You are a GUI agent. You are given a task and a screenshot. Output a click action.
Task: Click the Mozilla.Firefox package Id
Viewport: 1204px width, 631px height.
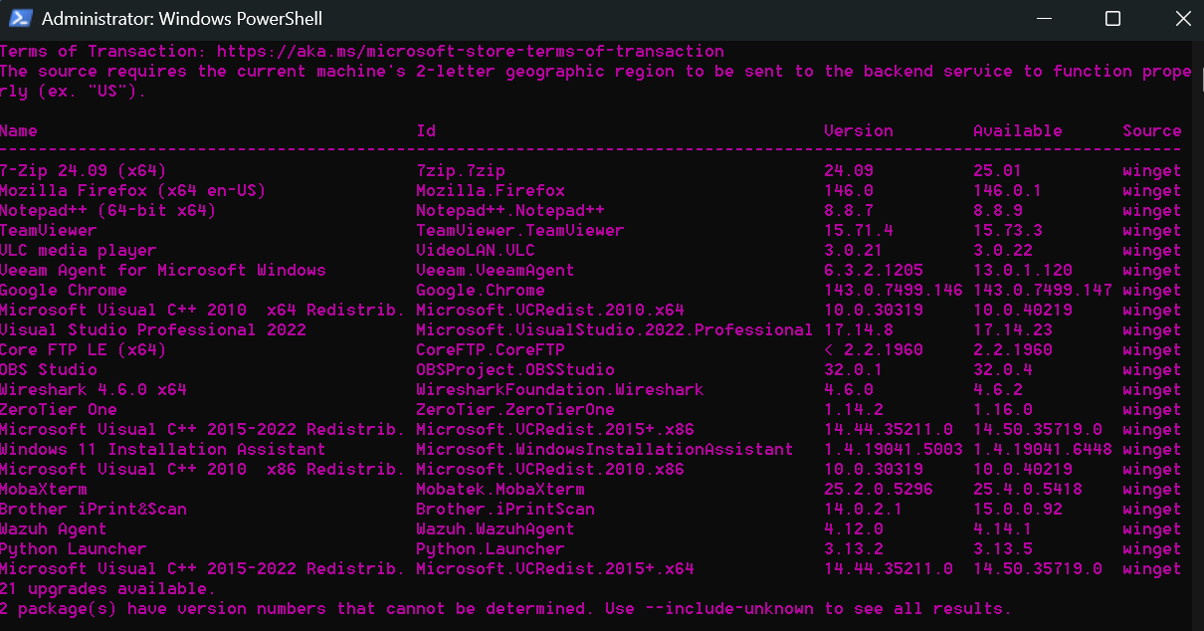point(491,190)
